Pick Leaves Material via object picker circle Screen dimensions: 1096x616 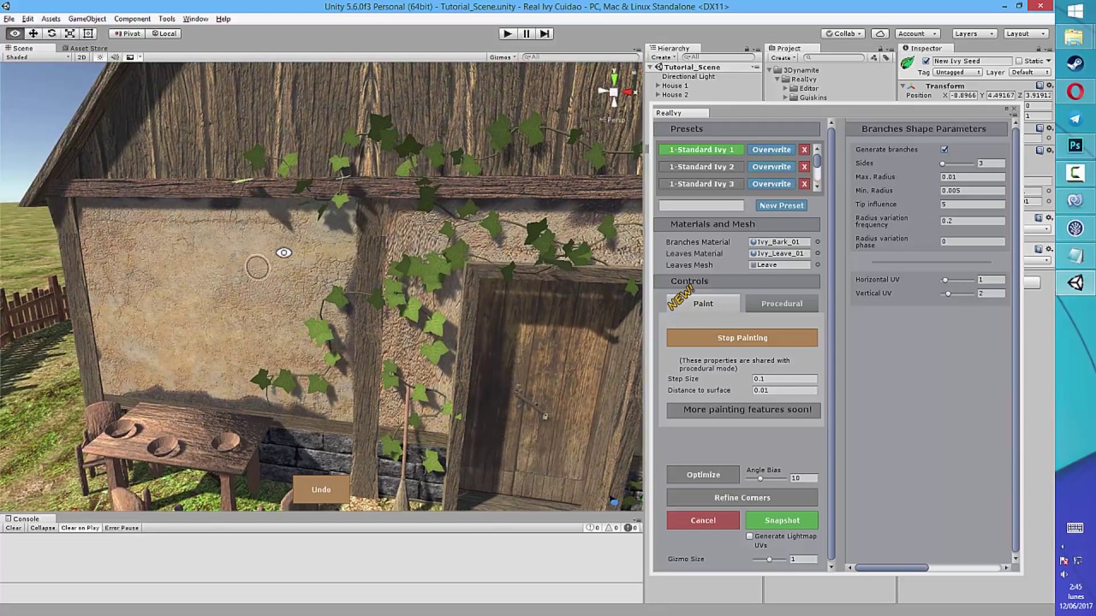pyautogui.click(x=817, y=253)
